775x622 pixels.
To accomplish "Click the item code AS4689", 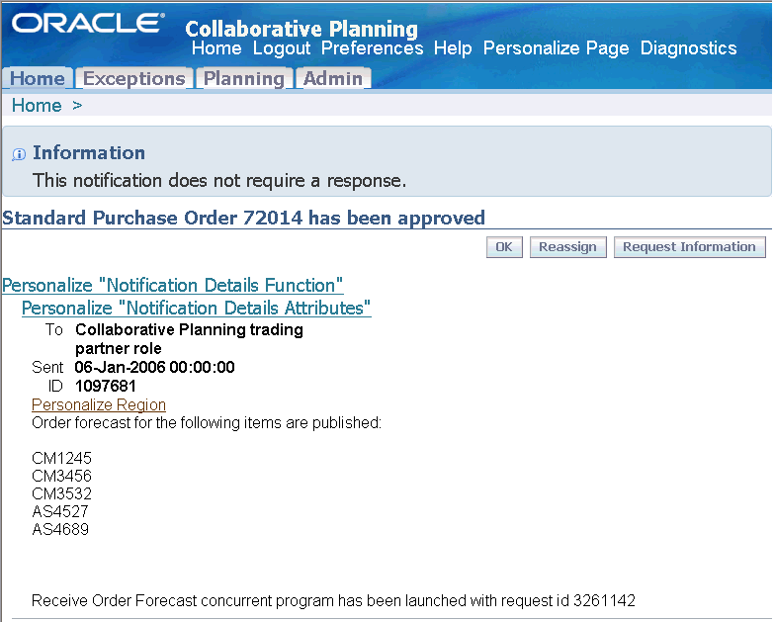I will (60, 530).
